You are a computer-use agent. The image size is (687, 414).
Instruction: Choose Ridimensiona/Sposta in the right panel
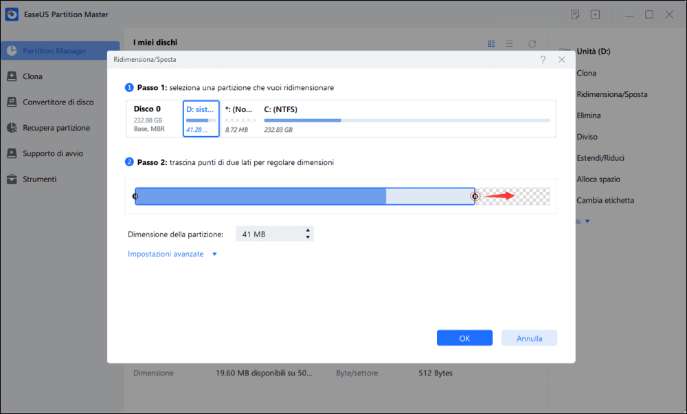pyautogui.click(x=611, y=94)
